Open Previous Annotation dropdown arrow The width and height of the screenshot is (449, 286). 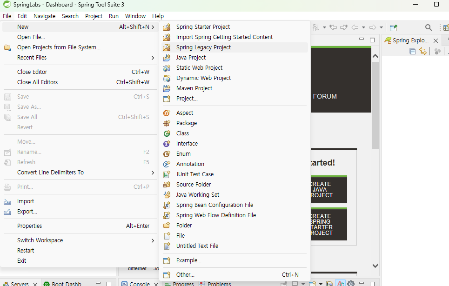[324, 27]
